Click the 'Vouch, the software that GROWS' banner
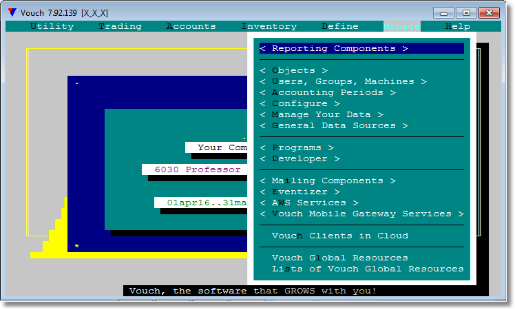Screen dimensions: 515x310 (253, 291)
